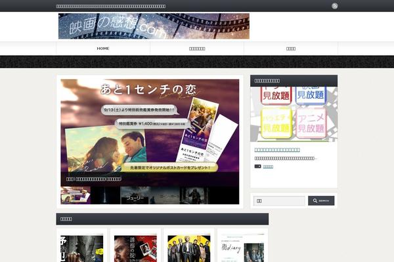Focus the sidebar search input field
This screenshot has height=262, width=394.
tap(279, 201)
